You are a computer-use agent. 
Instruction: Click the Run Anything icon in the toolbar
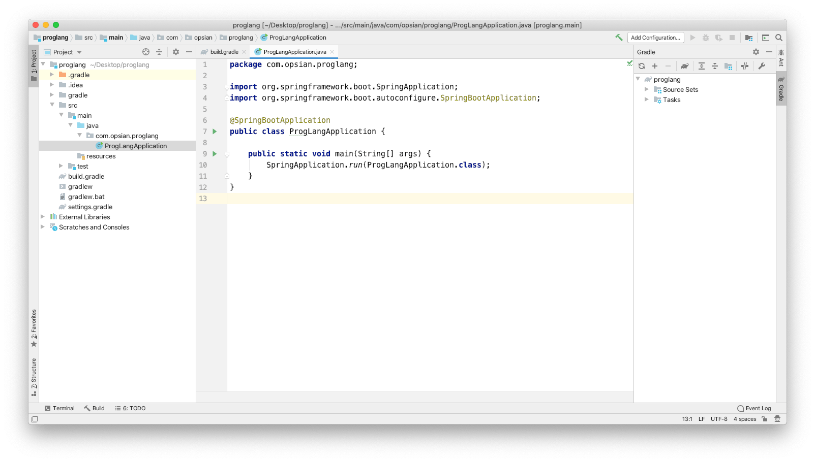click(x=765, y=38)
